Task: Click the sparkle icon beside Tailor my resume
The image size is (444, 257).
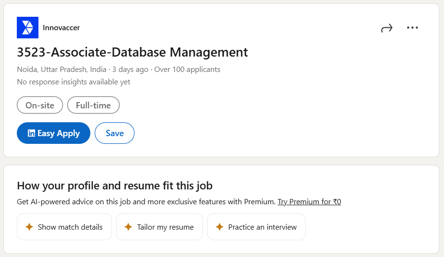Action: click(128, 227)
